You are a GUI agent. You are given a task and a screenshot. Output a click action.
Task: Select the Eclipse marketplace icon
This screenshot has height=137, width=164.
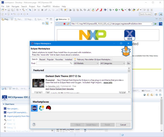coord(35,108)
